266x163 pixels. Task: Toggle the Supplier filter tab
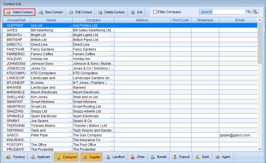tap(91, 157)
